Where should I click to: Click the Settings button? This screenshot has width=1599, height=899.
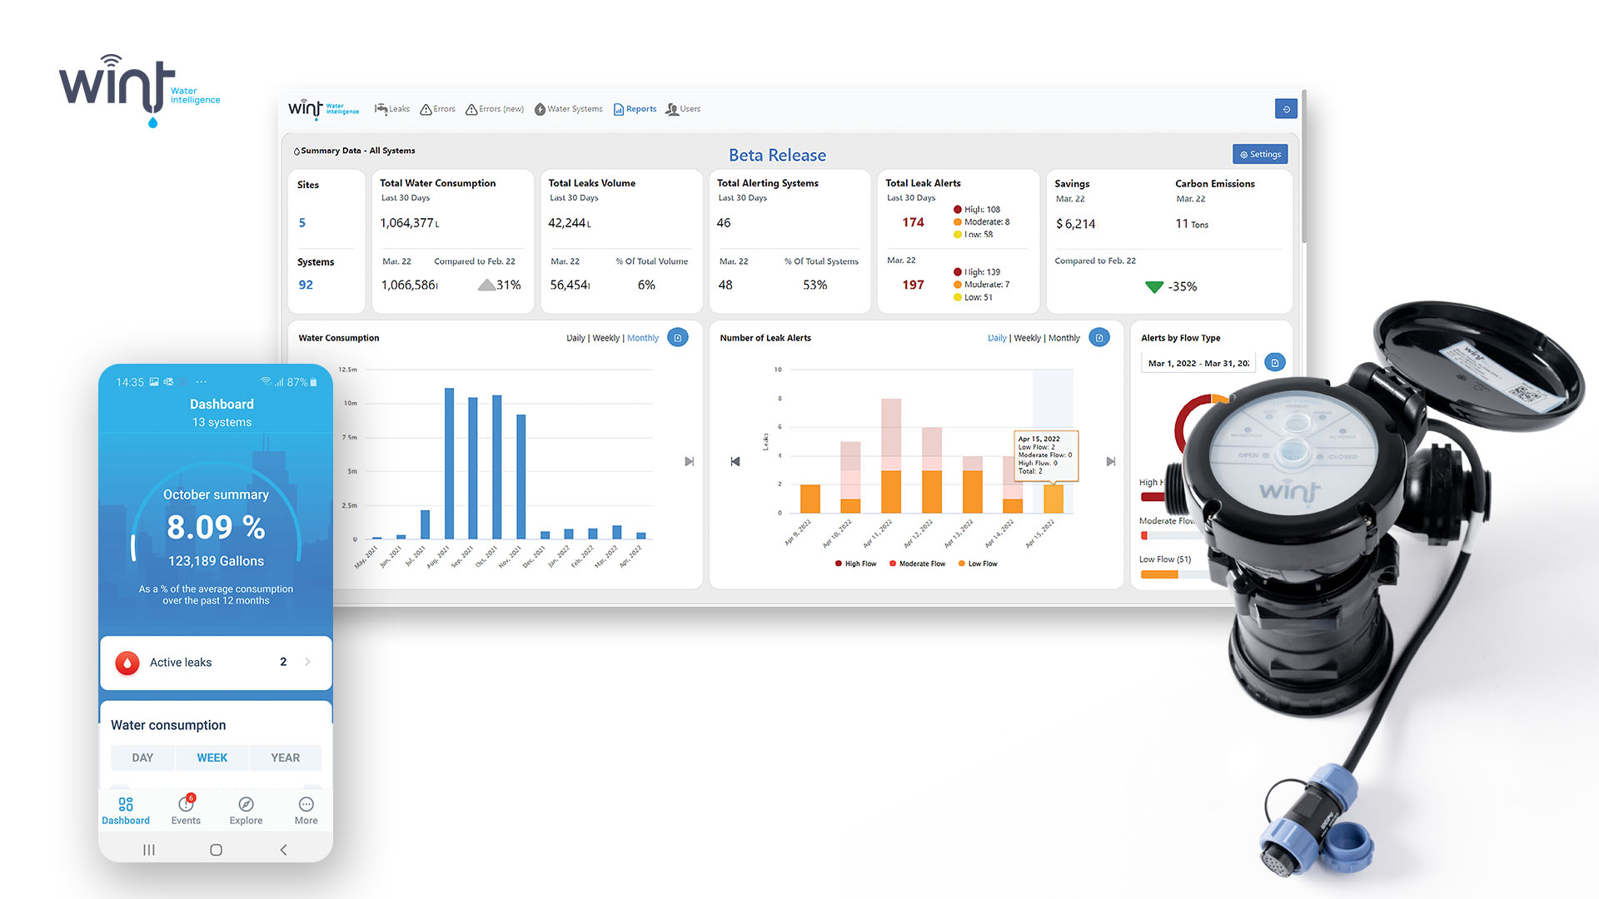tap(1260, 154)
